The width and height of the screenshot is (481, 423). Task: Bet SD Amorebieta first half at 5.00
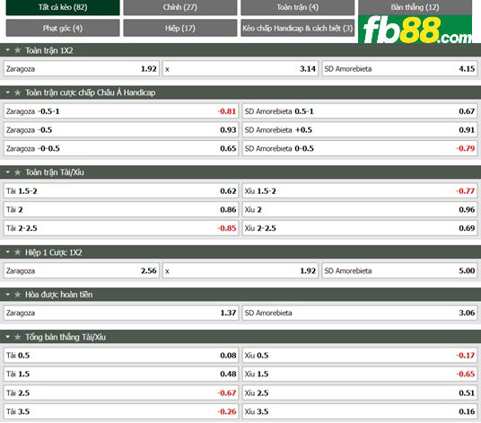tap(399, 270)
